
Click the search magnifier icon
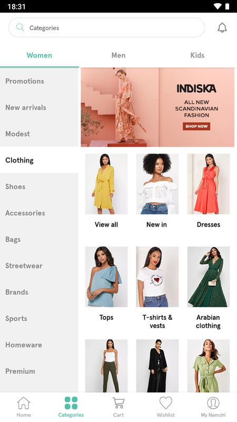(x=20, y=27)
